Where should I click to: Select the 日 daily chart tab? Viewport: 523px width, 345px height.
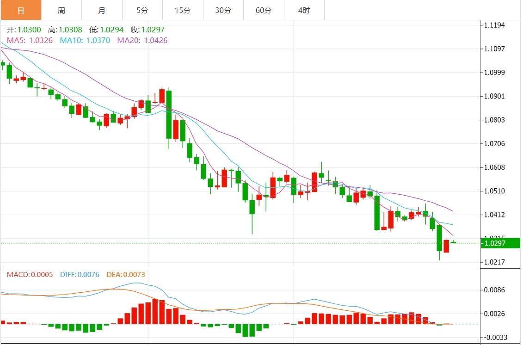pyautogui.click(x=20, y=10)
